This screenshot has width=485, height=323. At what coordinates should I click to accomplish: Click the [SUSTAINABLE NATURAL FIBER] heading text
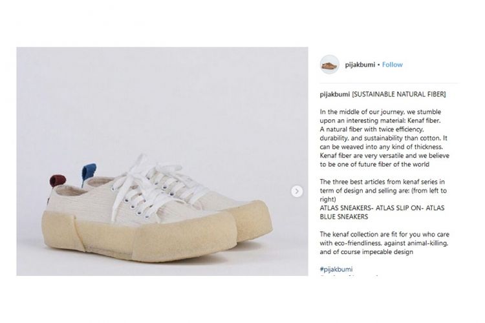(399, 94)
